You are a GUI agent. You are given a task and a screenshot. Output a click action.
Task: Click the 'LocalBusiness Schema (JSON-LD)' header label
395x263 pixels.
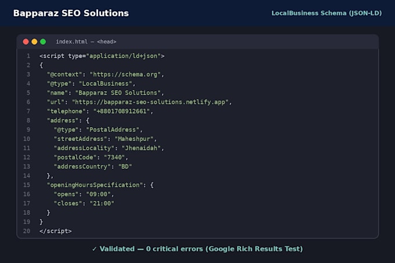point(326,13)
